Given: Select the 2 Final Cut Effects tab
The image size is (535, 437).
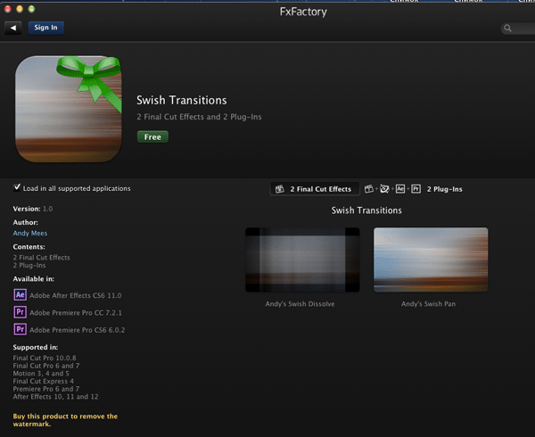Looking at the screenshot, I should pos(315,189).
